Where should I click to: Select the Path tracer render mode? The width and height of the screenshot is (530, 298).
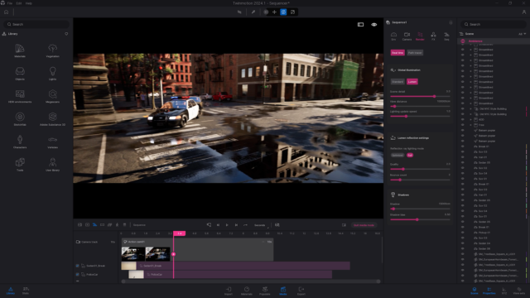(415, 53)
